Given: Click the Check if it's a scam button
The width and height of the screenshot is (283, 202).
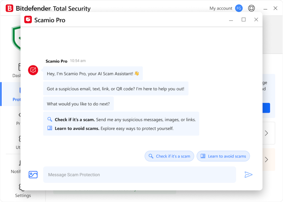Looking at the screenshot, I should click(x=169, y=156).
